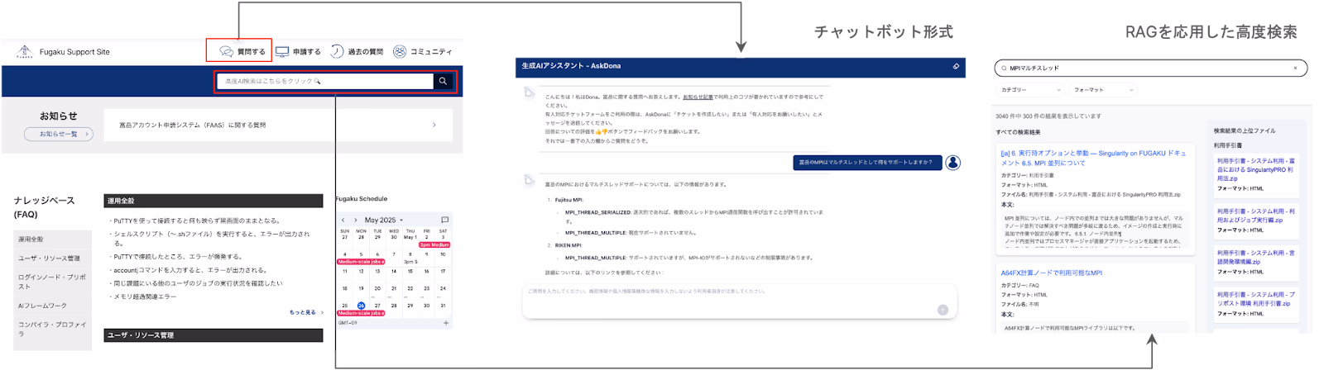This screenshot has height=370, width=1324.
Task: Select AIフレームワーク in FAQ sidebar
Action: coord(52,306)
